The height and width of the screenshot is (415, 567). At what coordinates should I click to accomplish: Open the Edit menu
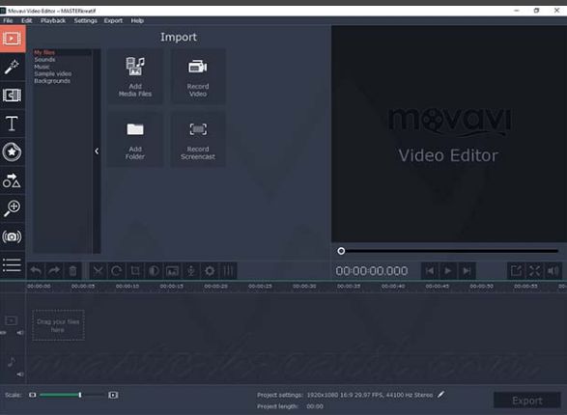coord(27,20)
